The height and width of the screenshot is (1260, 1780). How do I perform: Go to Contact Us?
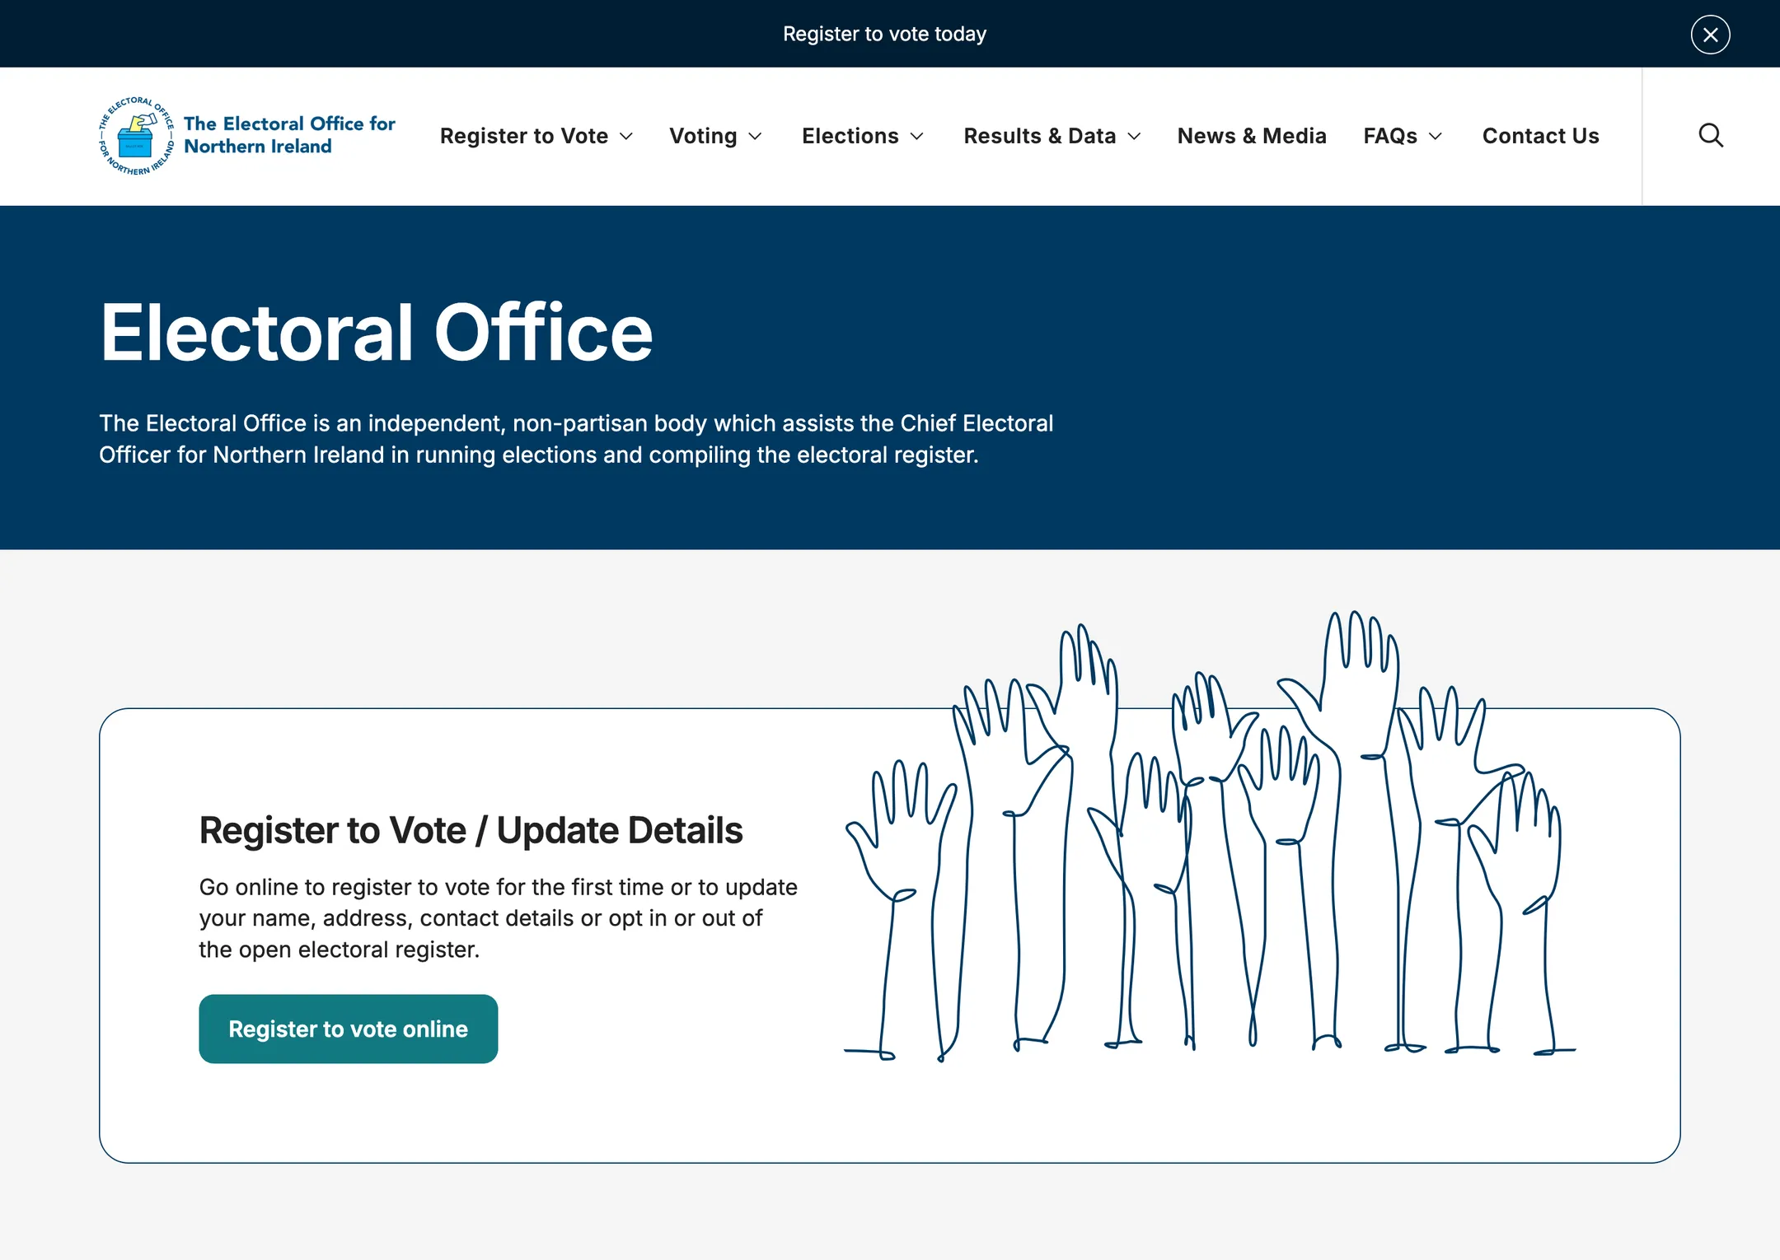click(1540, 136)
